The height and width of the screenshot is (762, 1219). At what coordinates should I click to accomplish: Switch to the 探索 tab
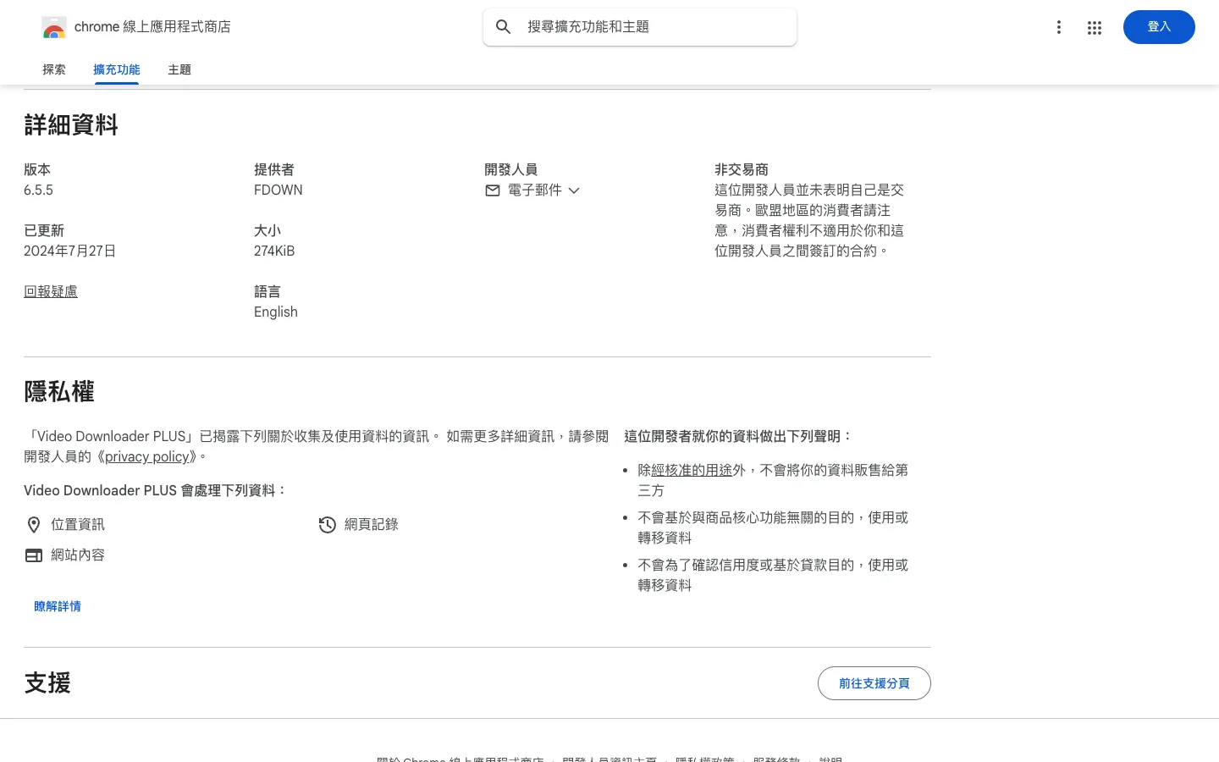(54, 69)
